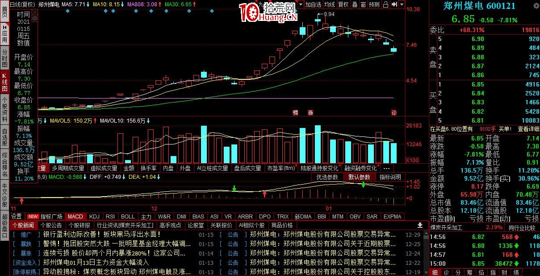Click the 诊 diagnosis marker on chart

[394, 112]
